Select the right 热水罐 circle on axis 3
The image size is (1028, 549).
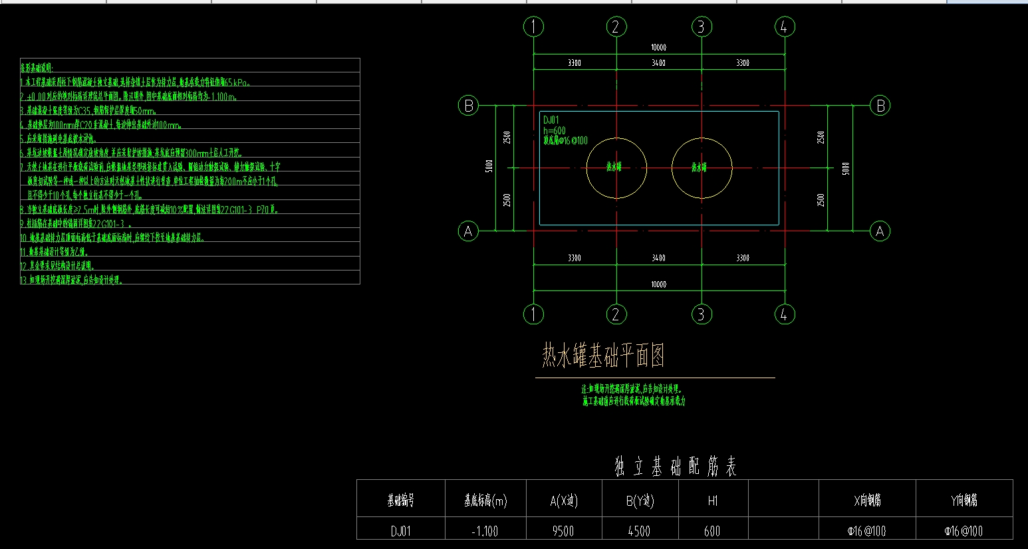702,168
